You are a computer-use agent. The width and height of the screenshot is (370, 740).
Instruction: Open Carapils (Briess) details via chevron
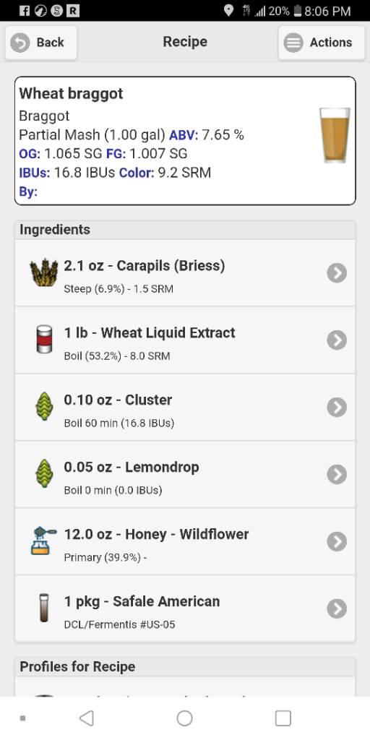pyautogui.click(x=337, y=272)
